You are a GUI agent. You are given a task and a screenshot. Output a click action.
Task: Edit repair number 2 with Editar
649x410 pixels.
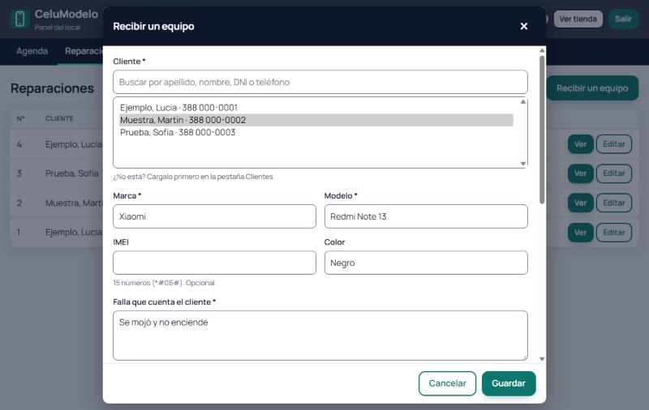tap(614, 203)
